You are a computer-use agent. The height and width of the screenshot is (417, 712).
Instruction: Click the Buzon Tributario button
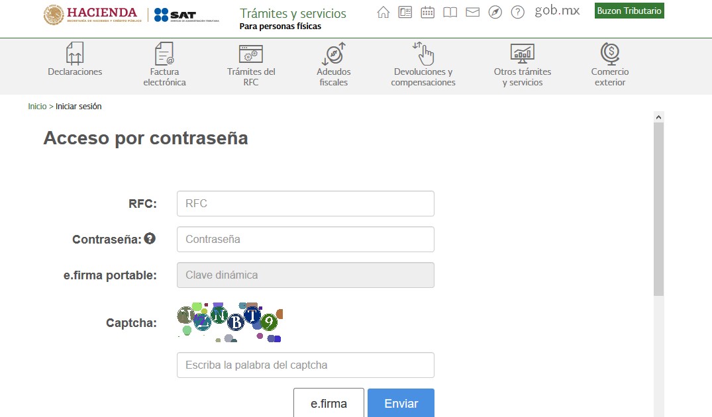click(629, 11)
